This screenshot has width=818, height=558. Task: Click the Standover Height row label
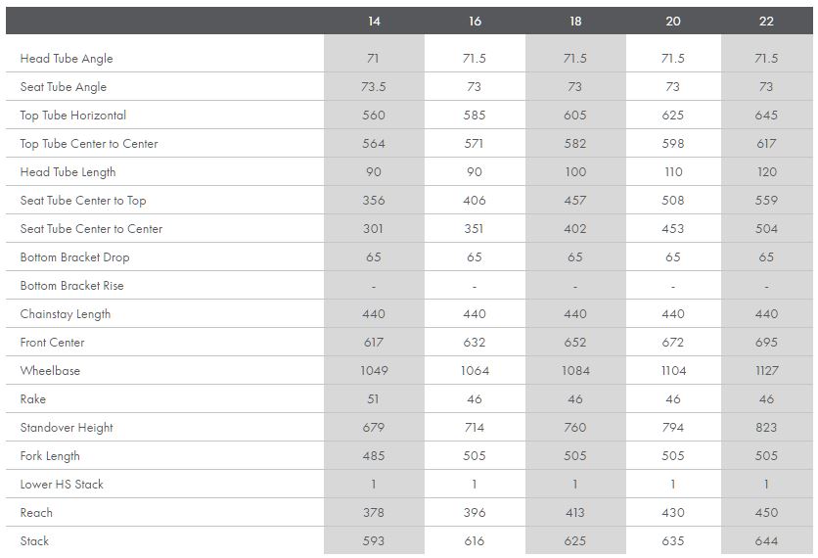point(67,428)
